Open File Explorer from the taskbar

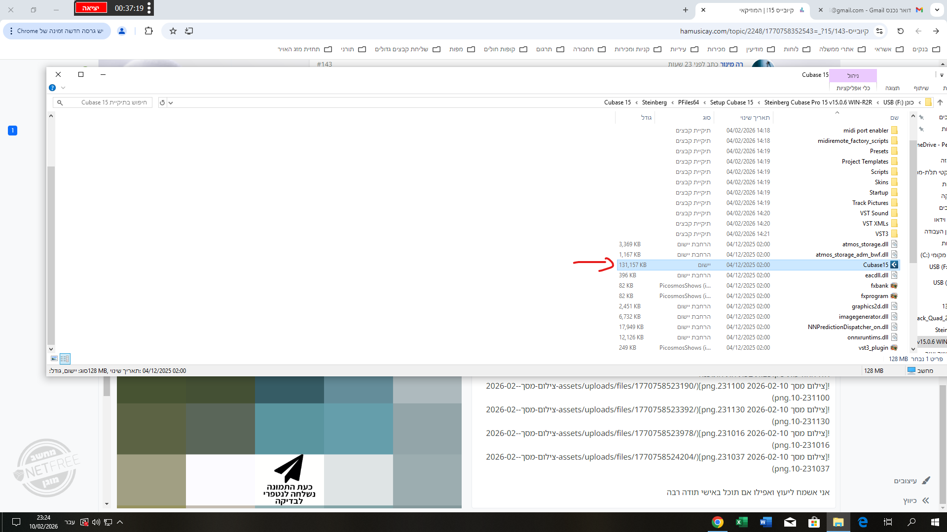(x=838, y=522)
